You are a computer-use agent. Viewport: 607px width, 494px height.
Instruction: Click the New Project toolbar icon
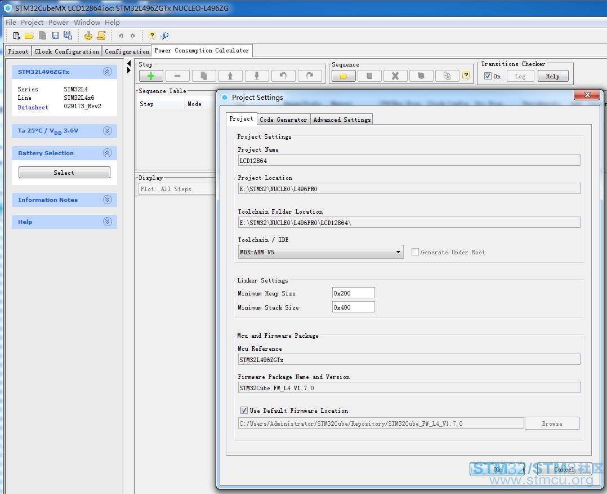coord(17,36)
